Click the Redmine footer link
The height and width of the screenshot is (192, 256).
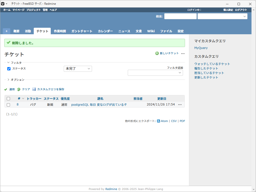pos(111,189)
